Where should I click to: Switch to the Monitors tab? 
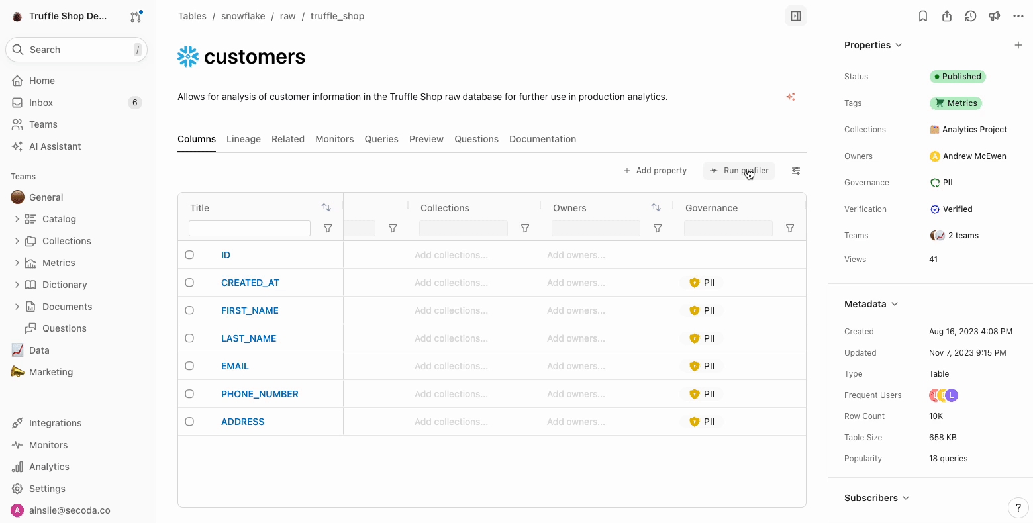[x=334, y=139]
